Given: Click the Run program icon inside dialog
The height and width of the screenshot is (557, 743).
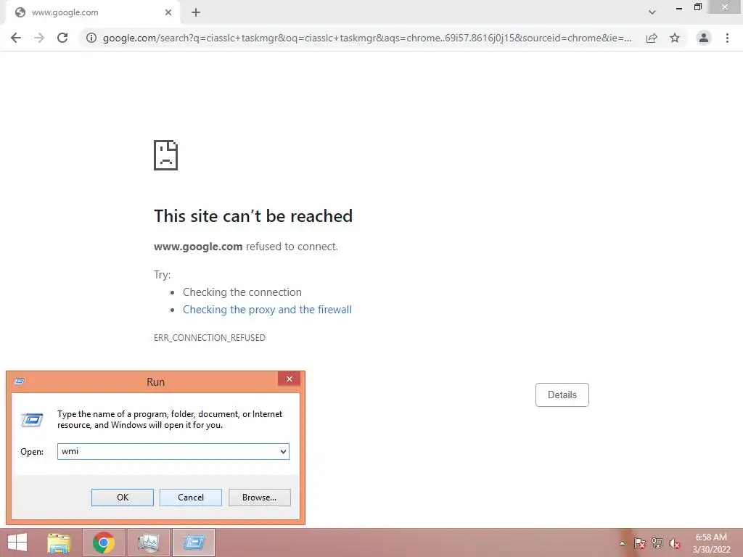Looking at the screenshot, I should pos(32,420).
